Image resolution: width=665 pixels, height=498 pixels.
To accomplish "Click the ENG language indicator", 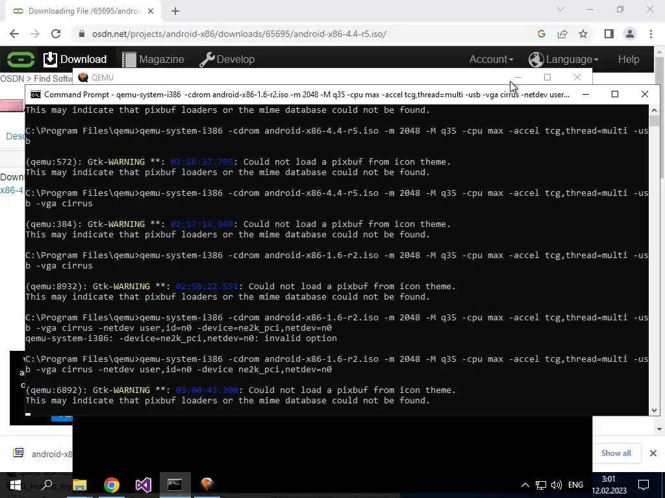I will click(575, 485).
